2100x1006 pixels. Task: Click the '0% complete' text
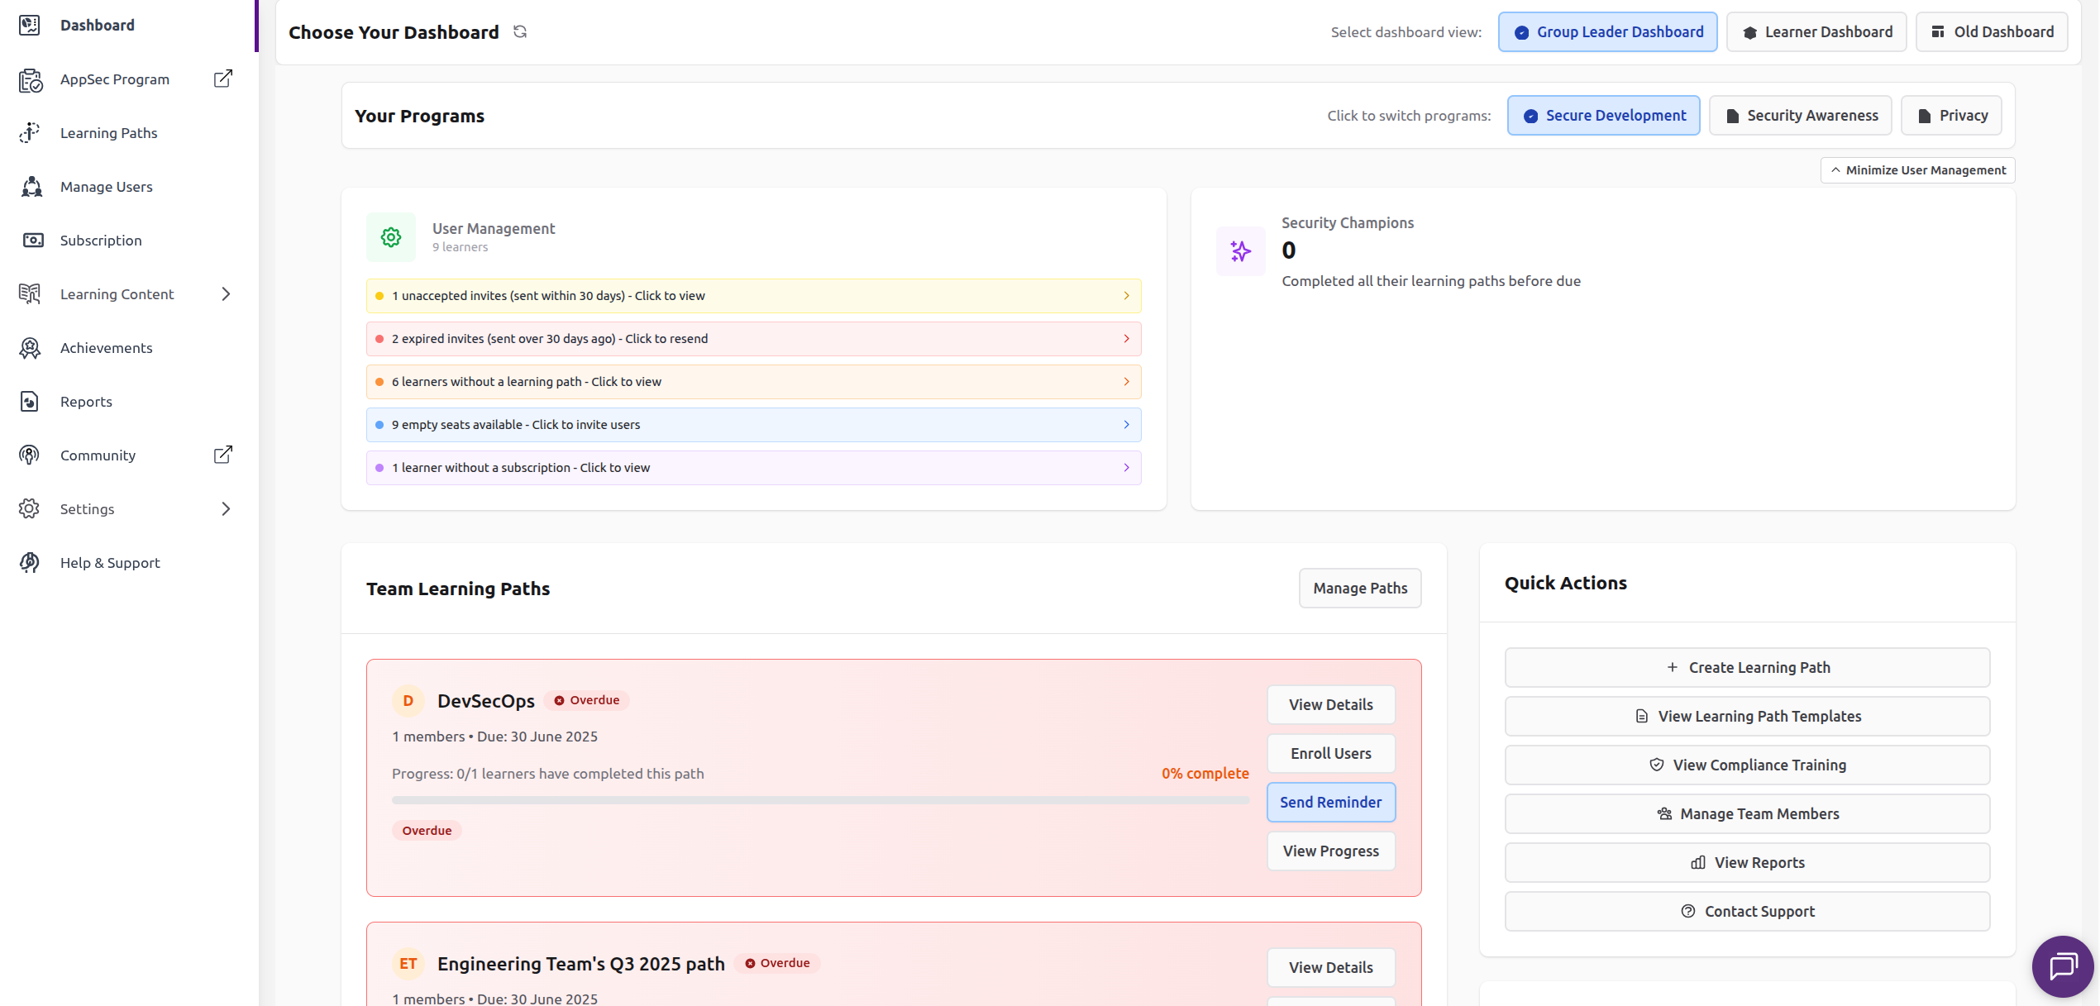[1205, 774]
